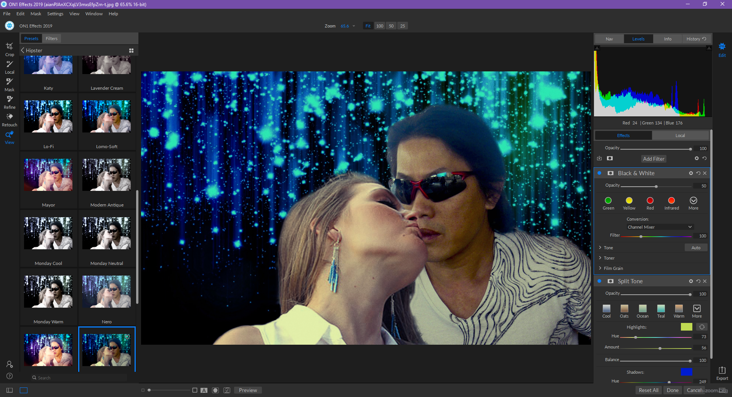Image resolution: width=732 pixels, height=397 pixels.
Task: Apply the Lo-Fi preset thumbnail
Action: click(48, 116)
